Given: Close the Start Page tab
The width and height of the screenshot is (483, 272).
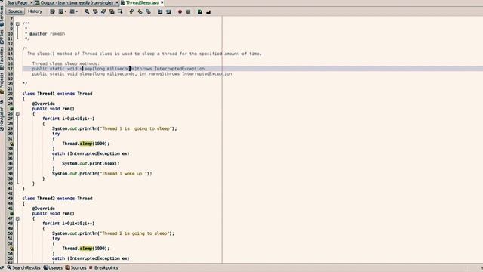Looking at the screenshot, I should 32,2.
